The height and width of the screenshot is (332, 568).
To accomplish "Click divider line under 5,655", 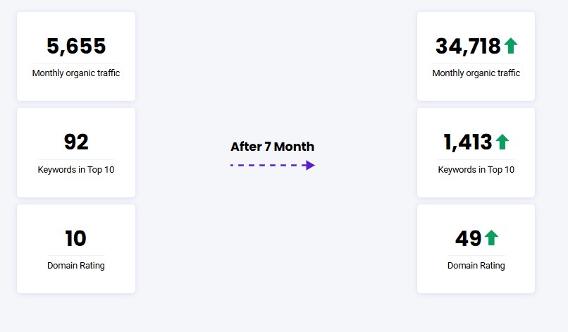I will click(x=76, y=63).
